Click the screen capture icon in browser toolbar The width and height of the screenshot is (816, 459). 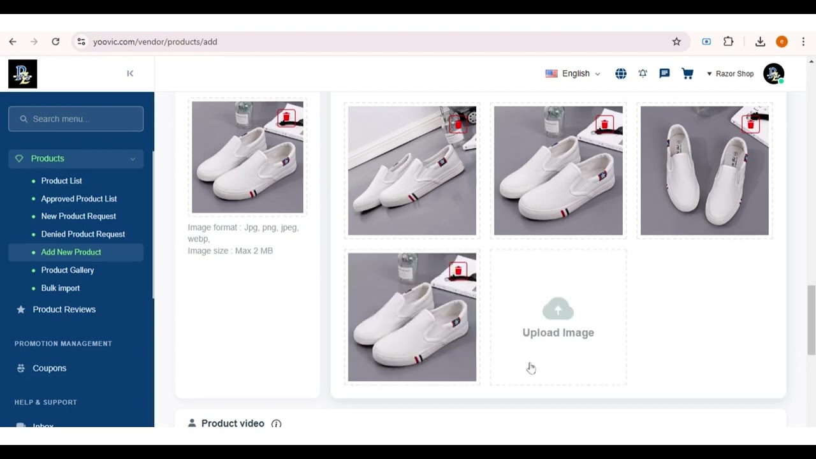[x=706, y=41]
